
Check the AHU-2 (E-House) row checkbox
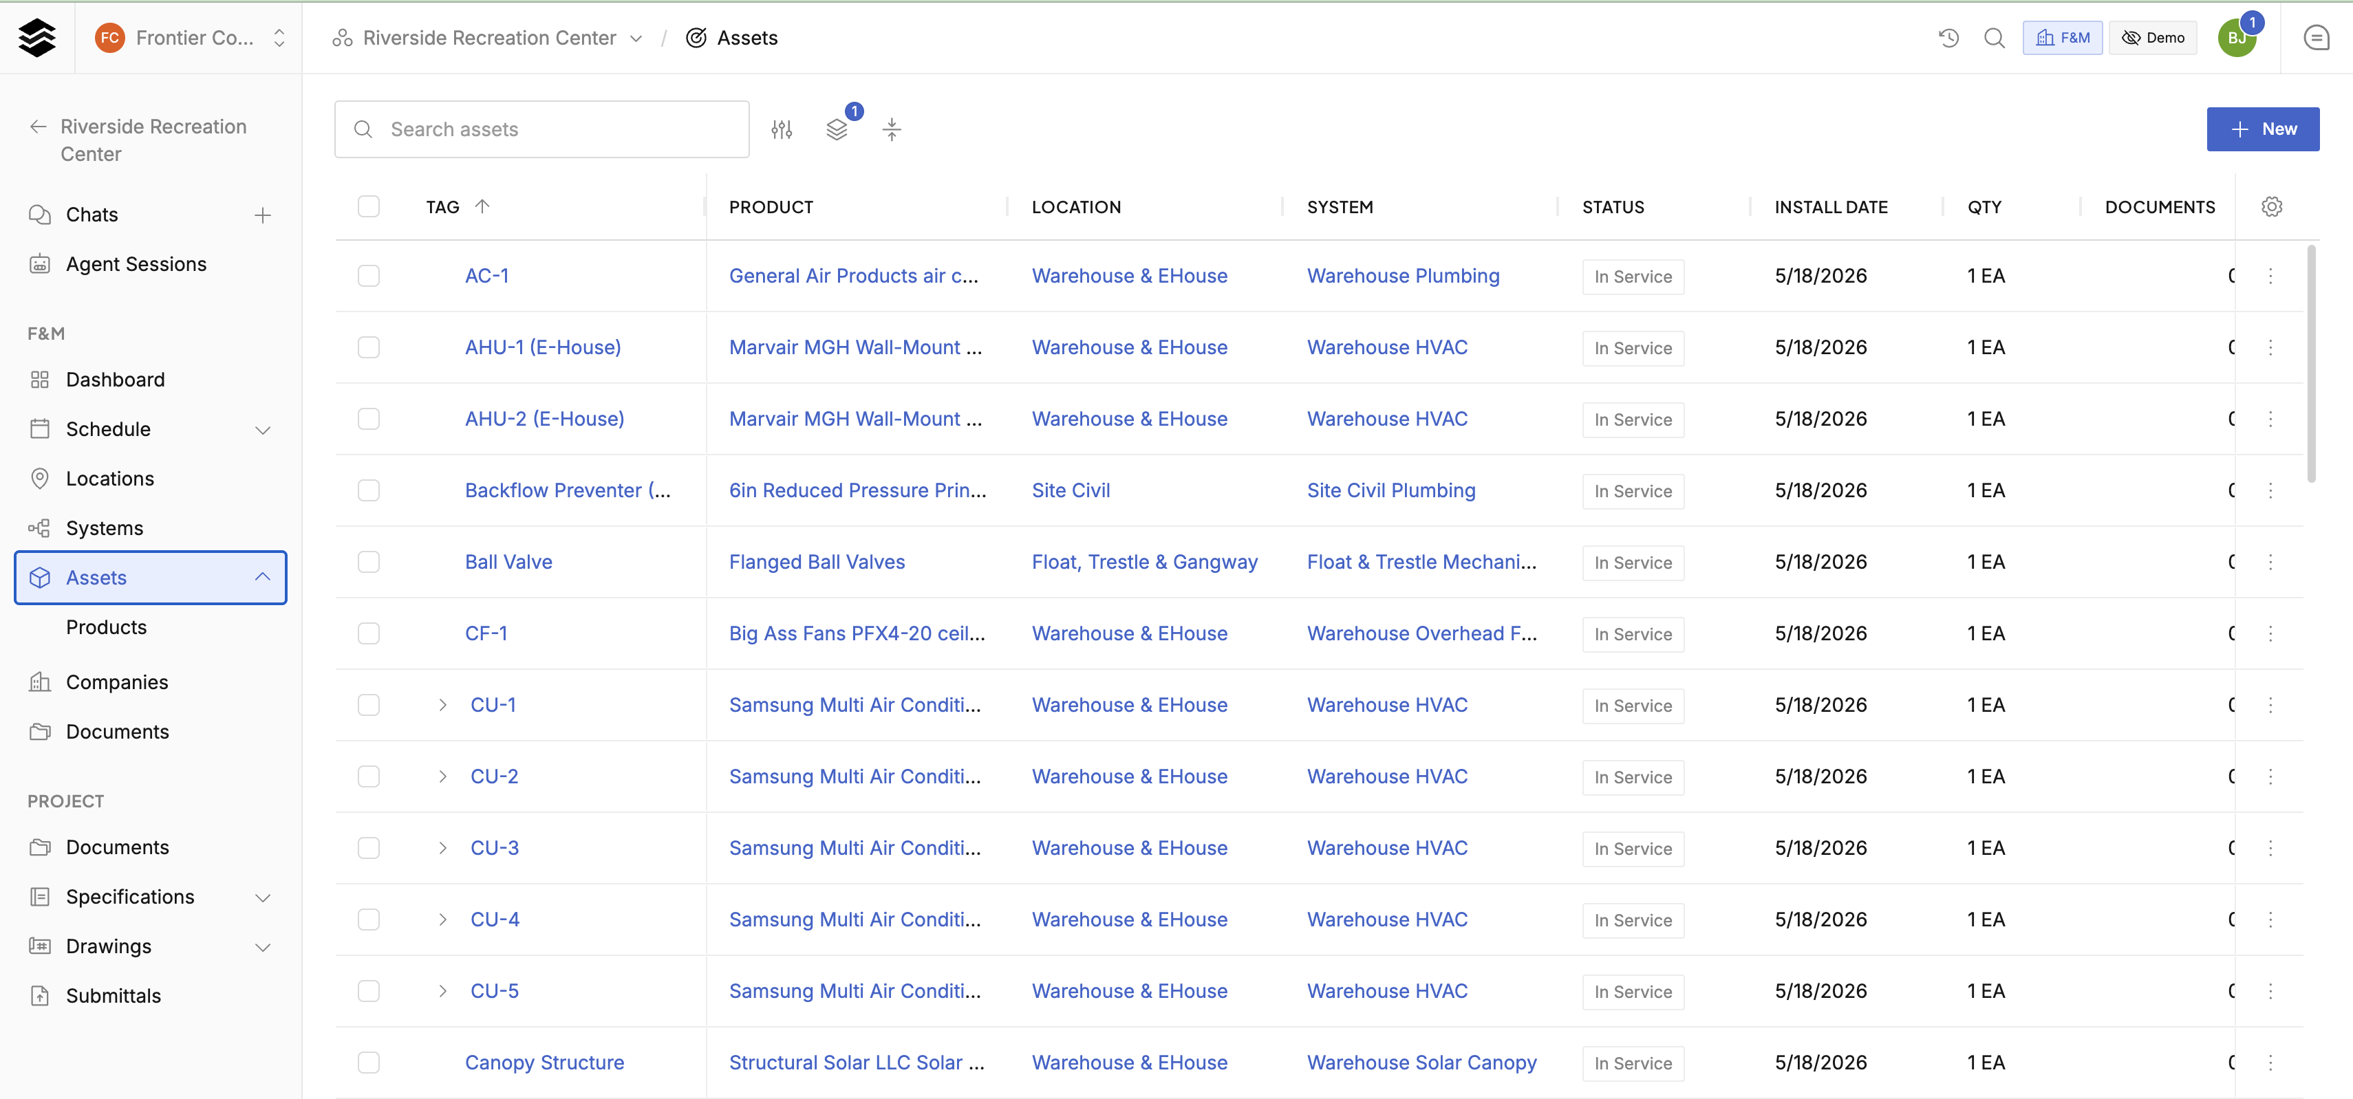coord(368,419)
